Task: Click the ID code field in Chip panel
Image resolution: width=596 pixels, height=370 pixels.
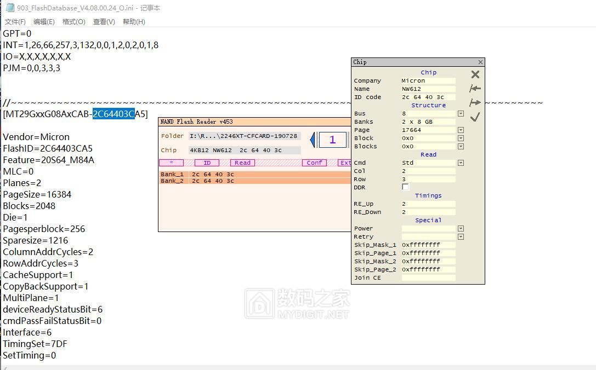Action: [x=428, y=97]
